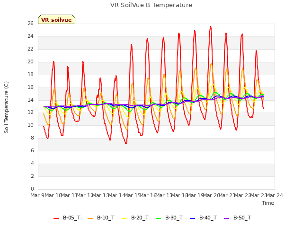Click the 26 y-axis tick label
The width and height of the screenshot is (303, 227).
tap(30, 24)
